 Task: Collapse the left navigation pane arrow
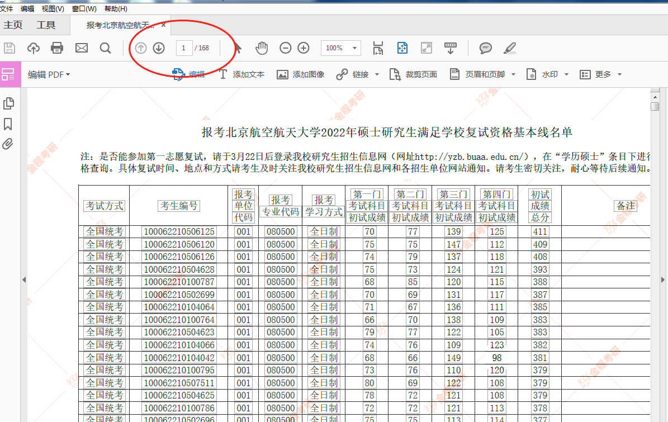[x=24, y=280]
